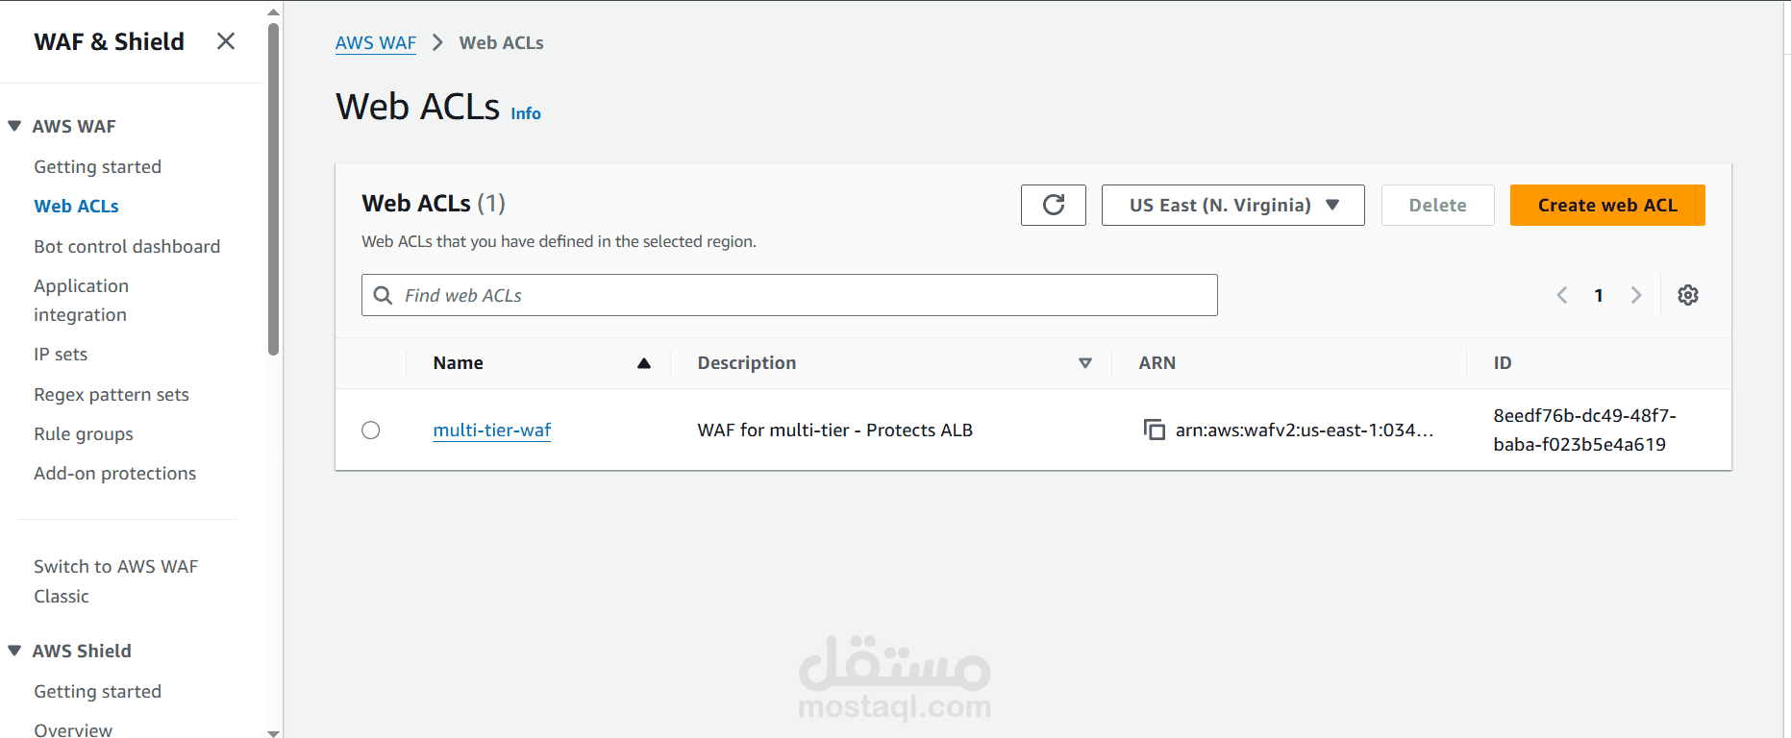Click the Create web ACL button

(1607, 205)
